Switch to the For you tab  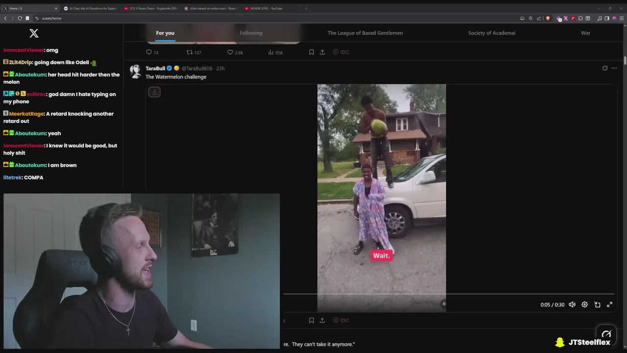[x=165, y=33]
